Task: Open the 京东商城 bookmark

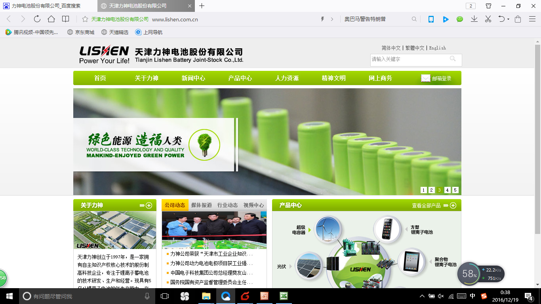Action: 81,32
